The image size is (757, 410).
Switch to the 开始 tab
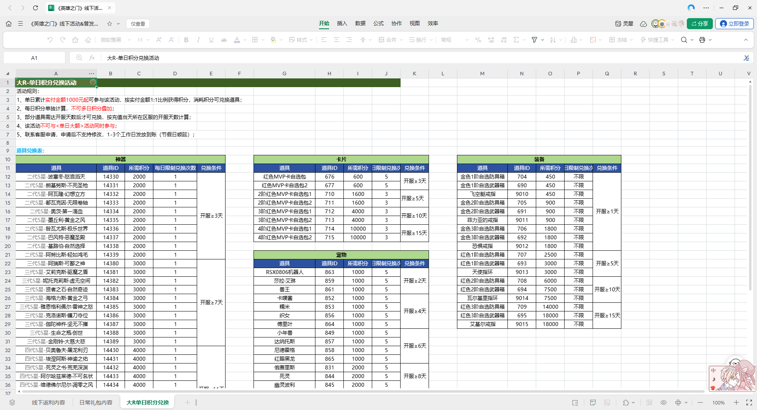[x=324, y=24]
